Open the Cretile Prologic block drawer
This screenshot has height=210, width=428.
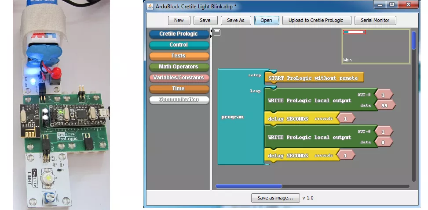click(179, 34)
